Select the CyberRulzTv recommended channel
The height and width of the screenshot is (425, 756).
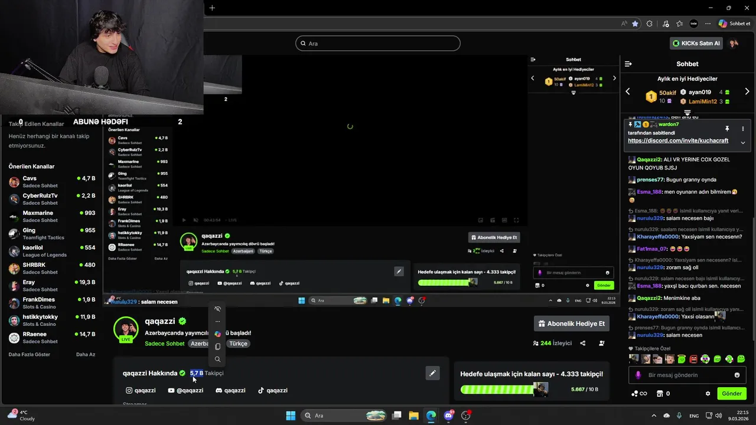[x=52, y=199]
